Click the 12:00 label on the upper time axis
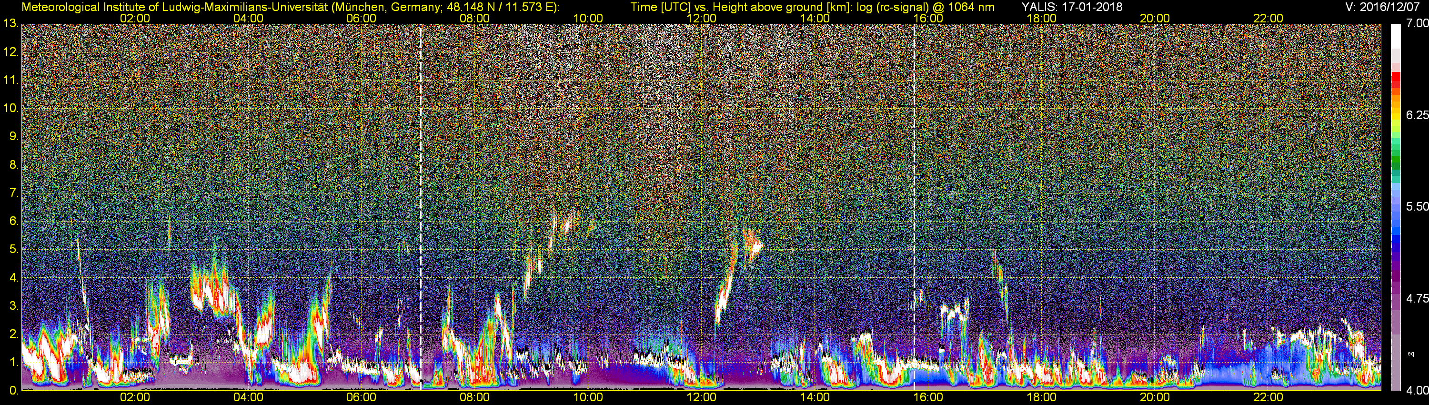 pos(701,18)
